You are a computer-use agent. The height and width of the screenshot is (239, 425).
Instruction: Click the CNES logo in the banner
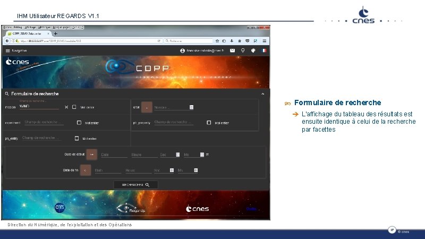click(x=17, y=62)
